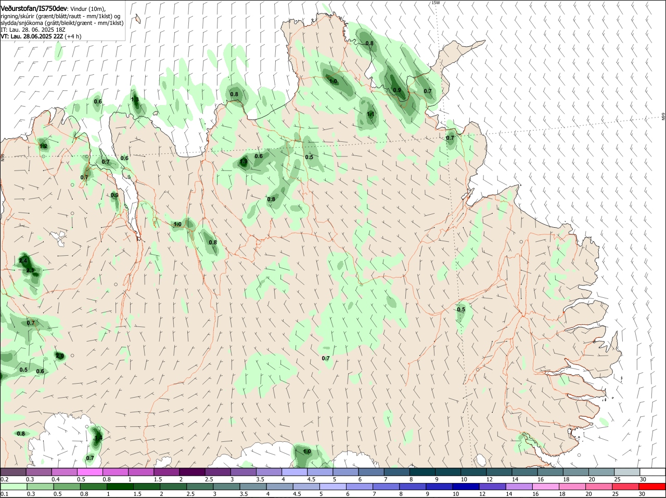The image size is (666, 498).
Task: Pick the darkest purple 2 swatch in top scale
Action: pyautogui.click(x=192, y=471)
